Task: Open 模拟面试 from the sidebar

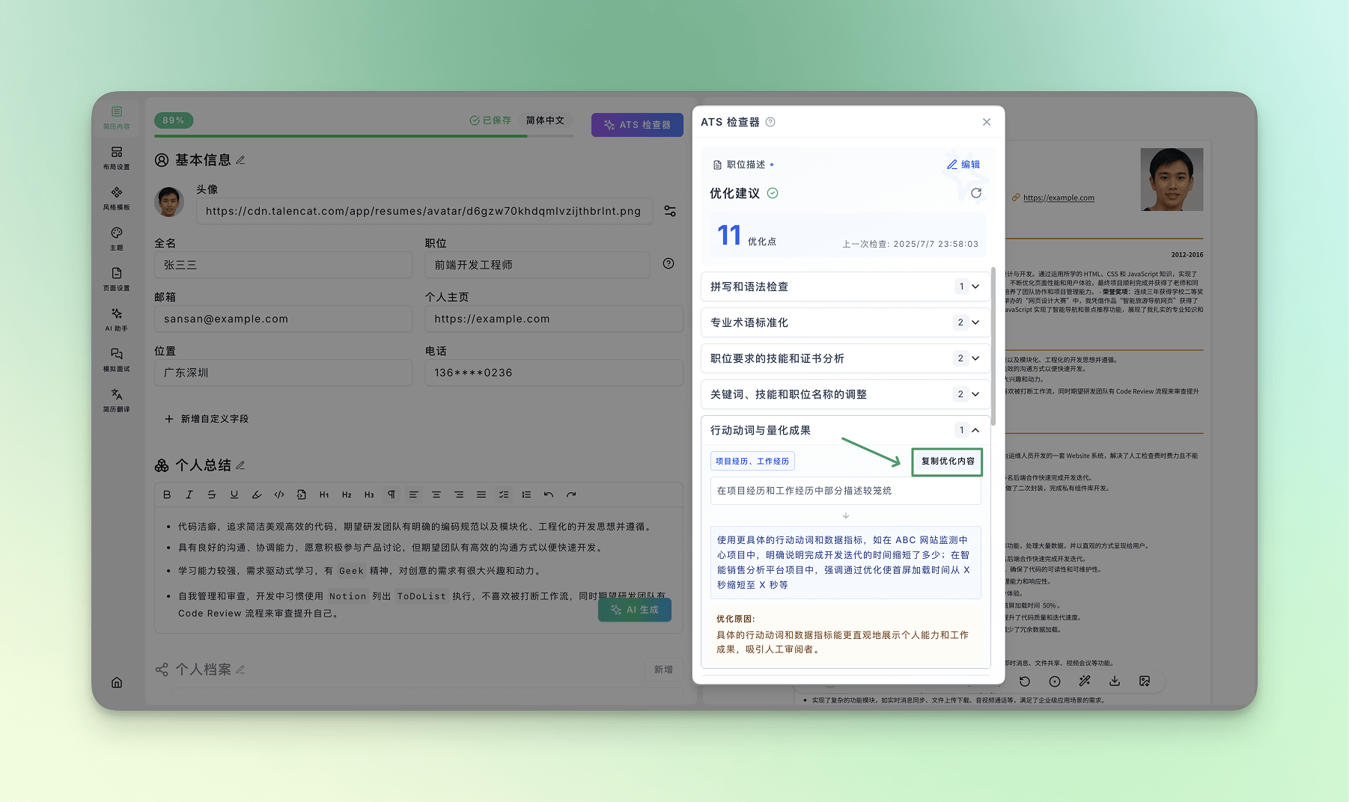Action: click(x=116, y=359)
